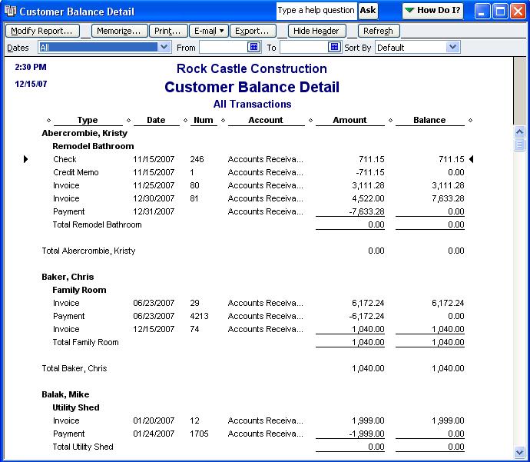
Task: Click the Refresh button
Action: (379, 31)
